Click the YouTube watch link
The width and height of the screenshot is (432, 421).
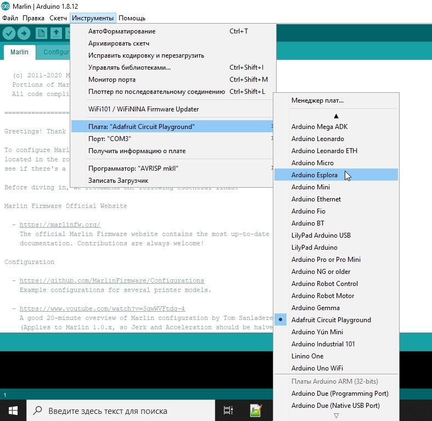(102, 308)
